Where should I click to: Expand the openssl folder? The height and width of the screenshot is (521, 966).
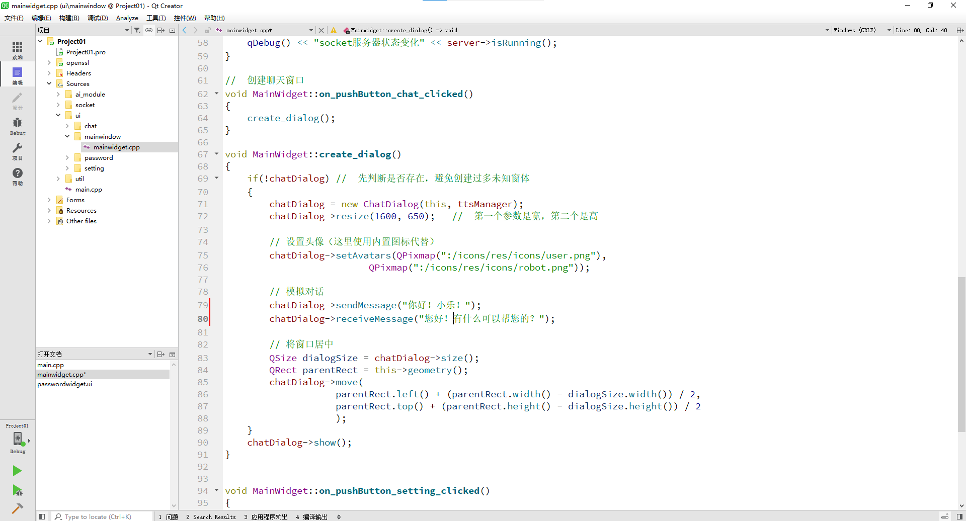49,63
